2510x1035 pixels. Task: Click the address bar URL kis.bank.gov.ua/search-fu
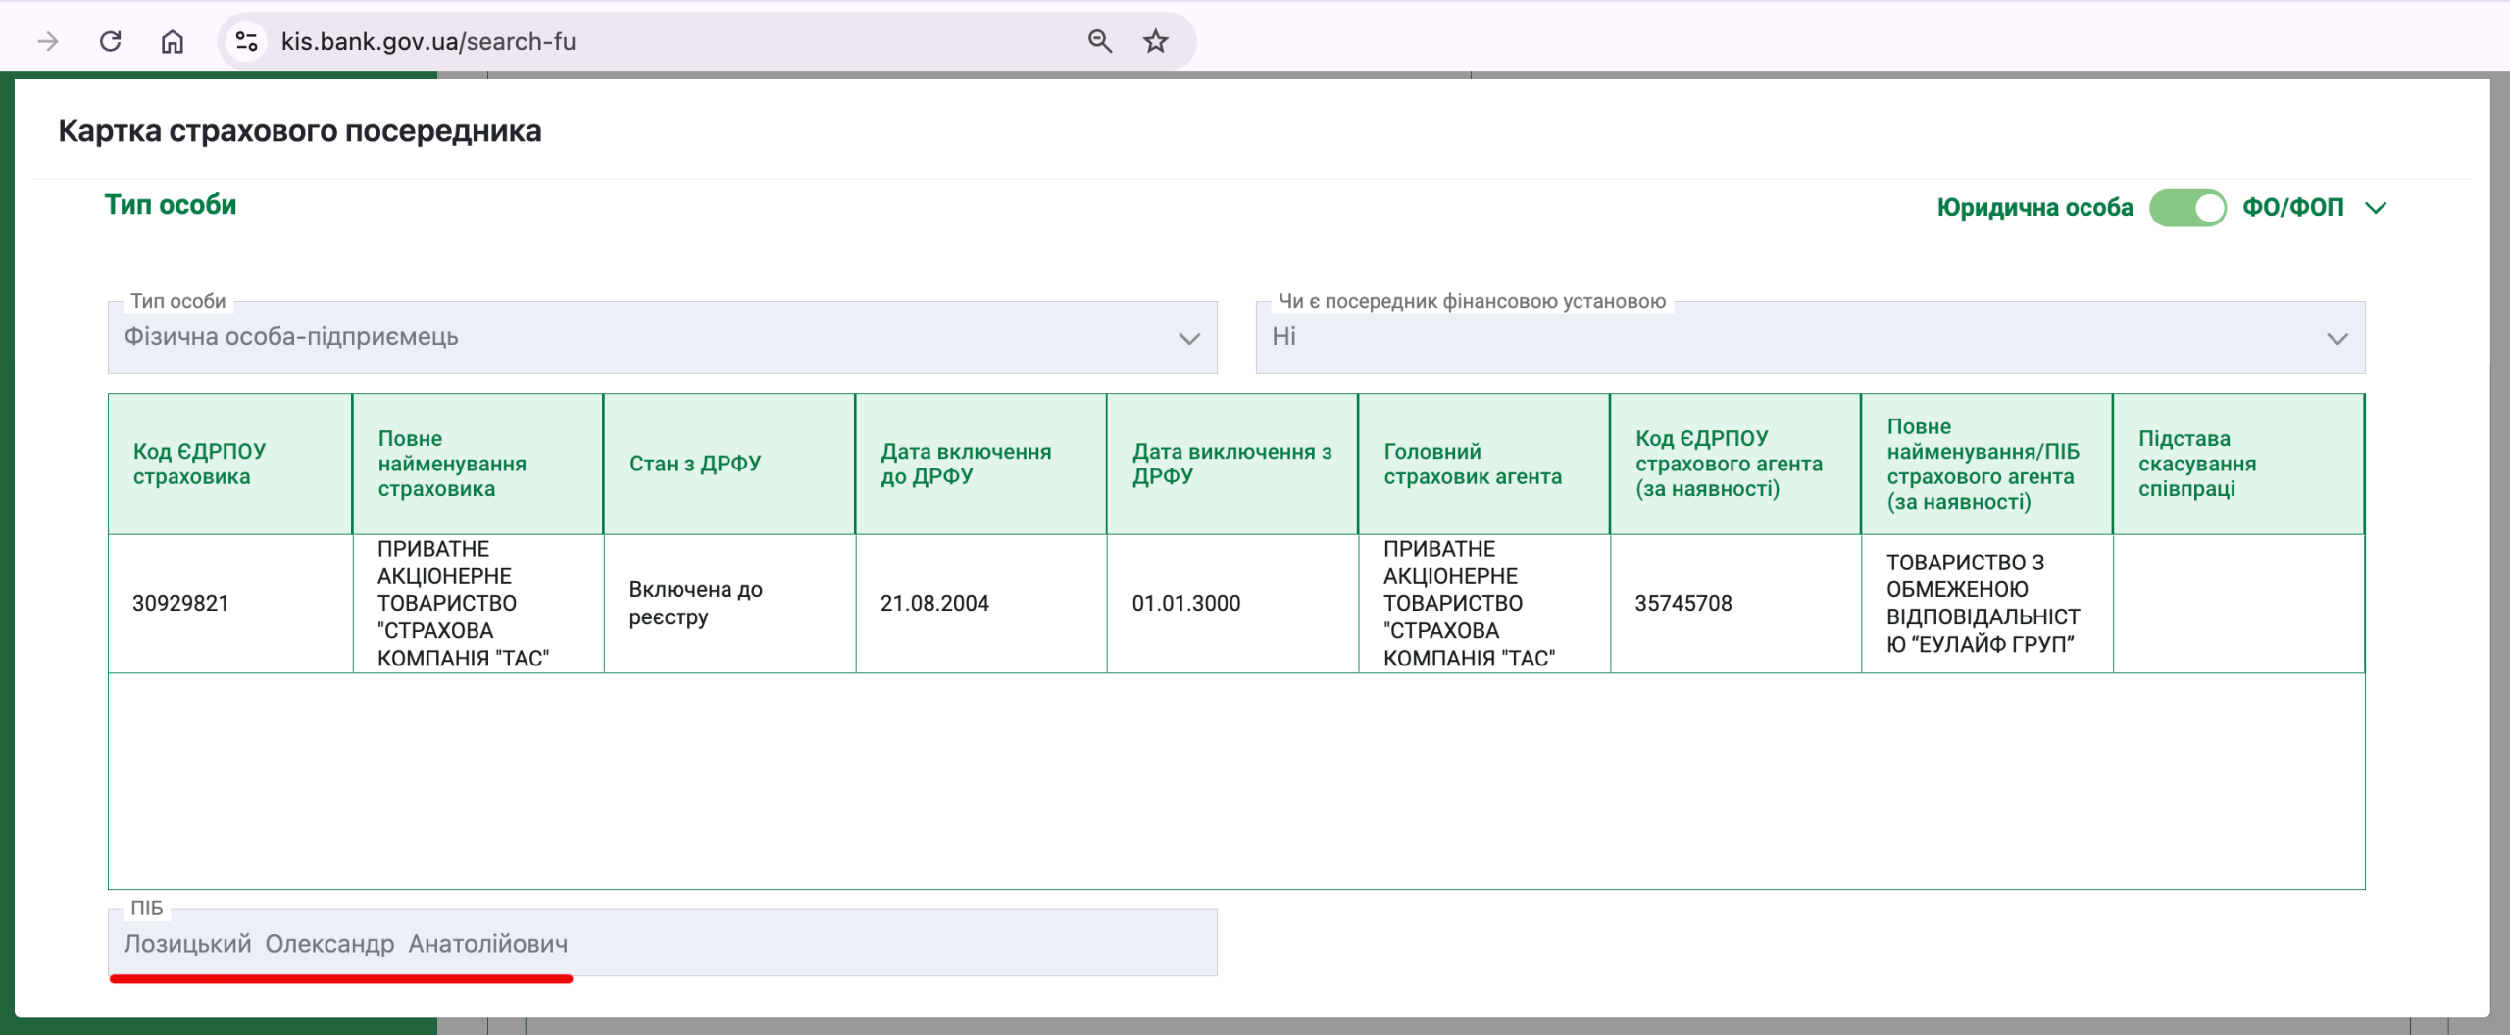pos(428,41)
